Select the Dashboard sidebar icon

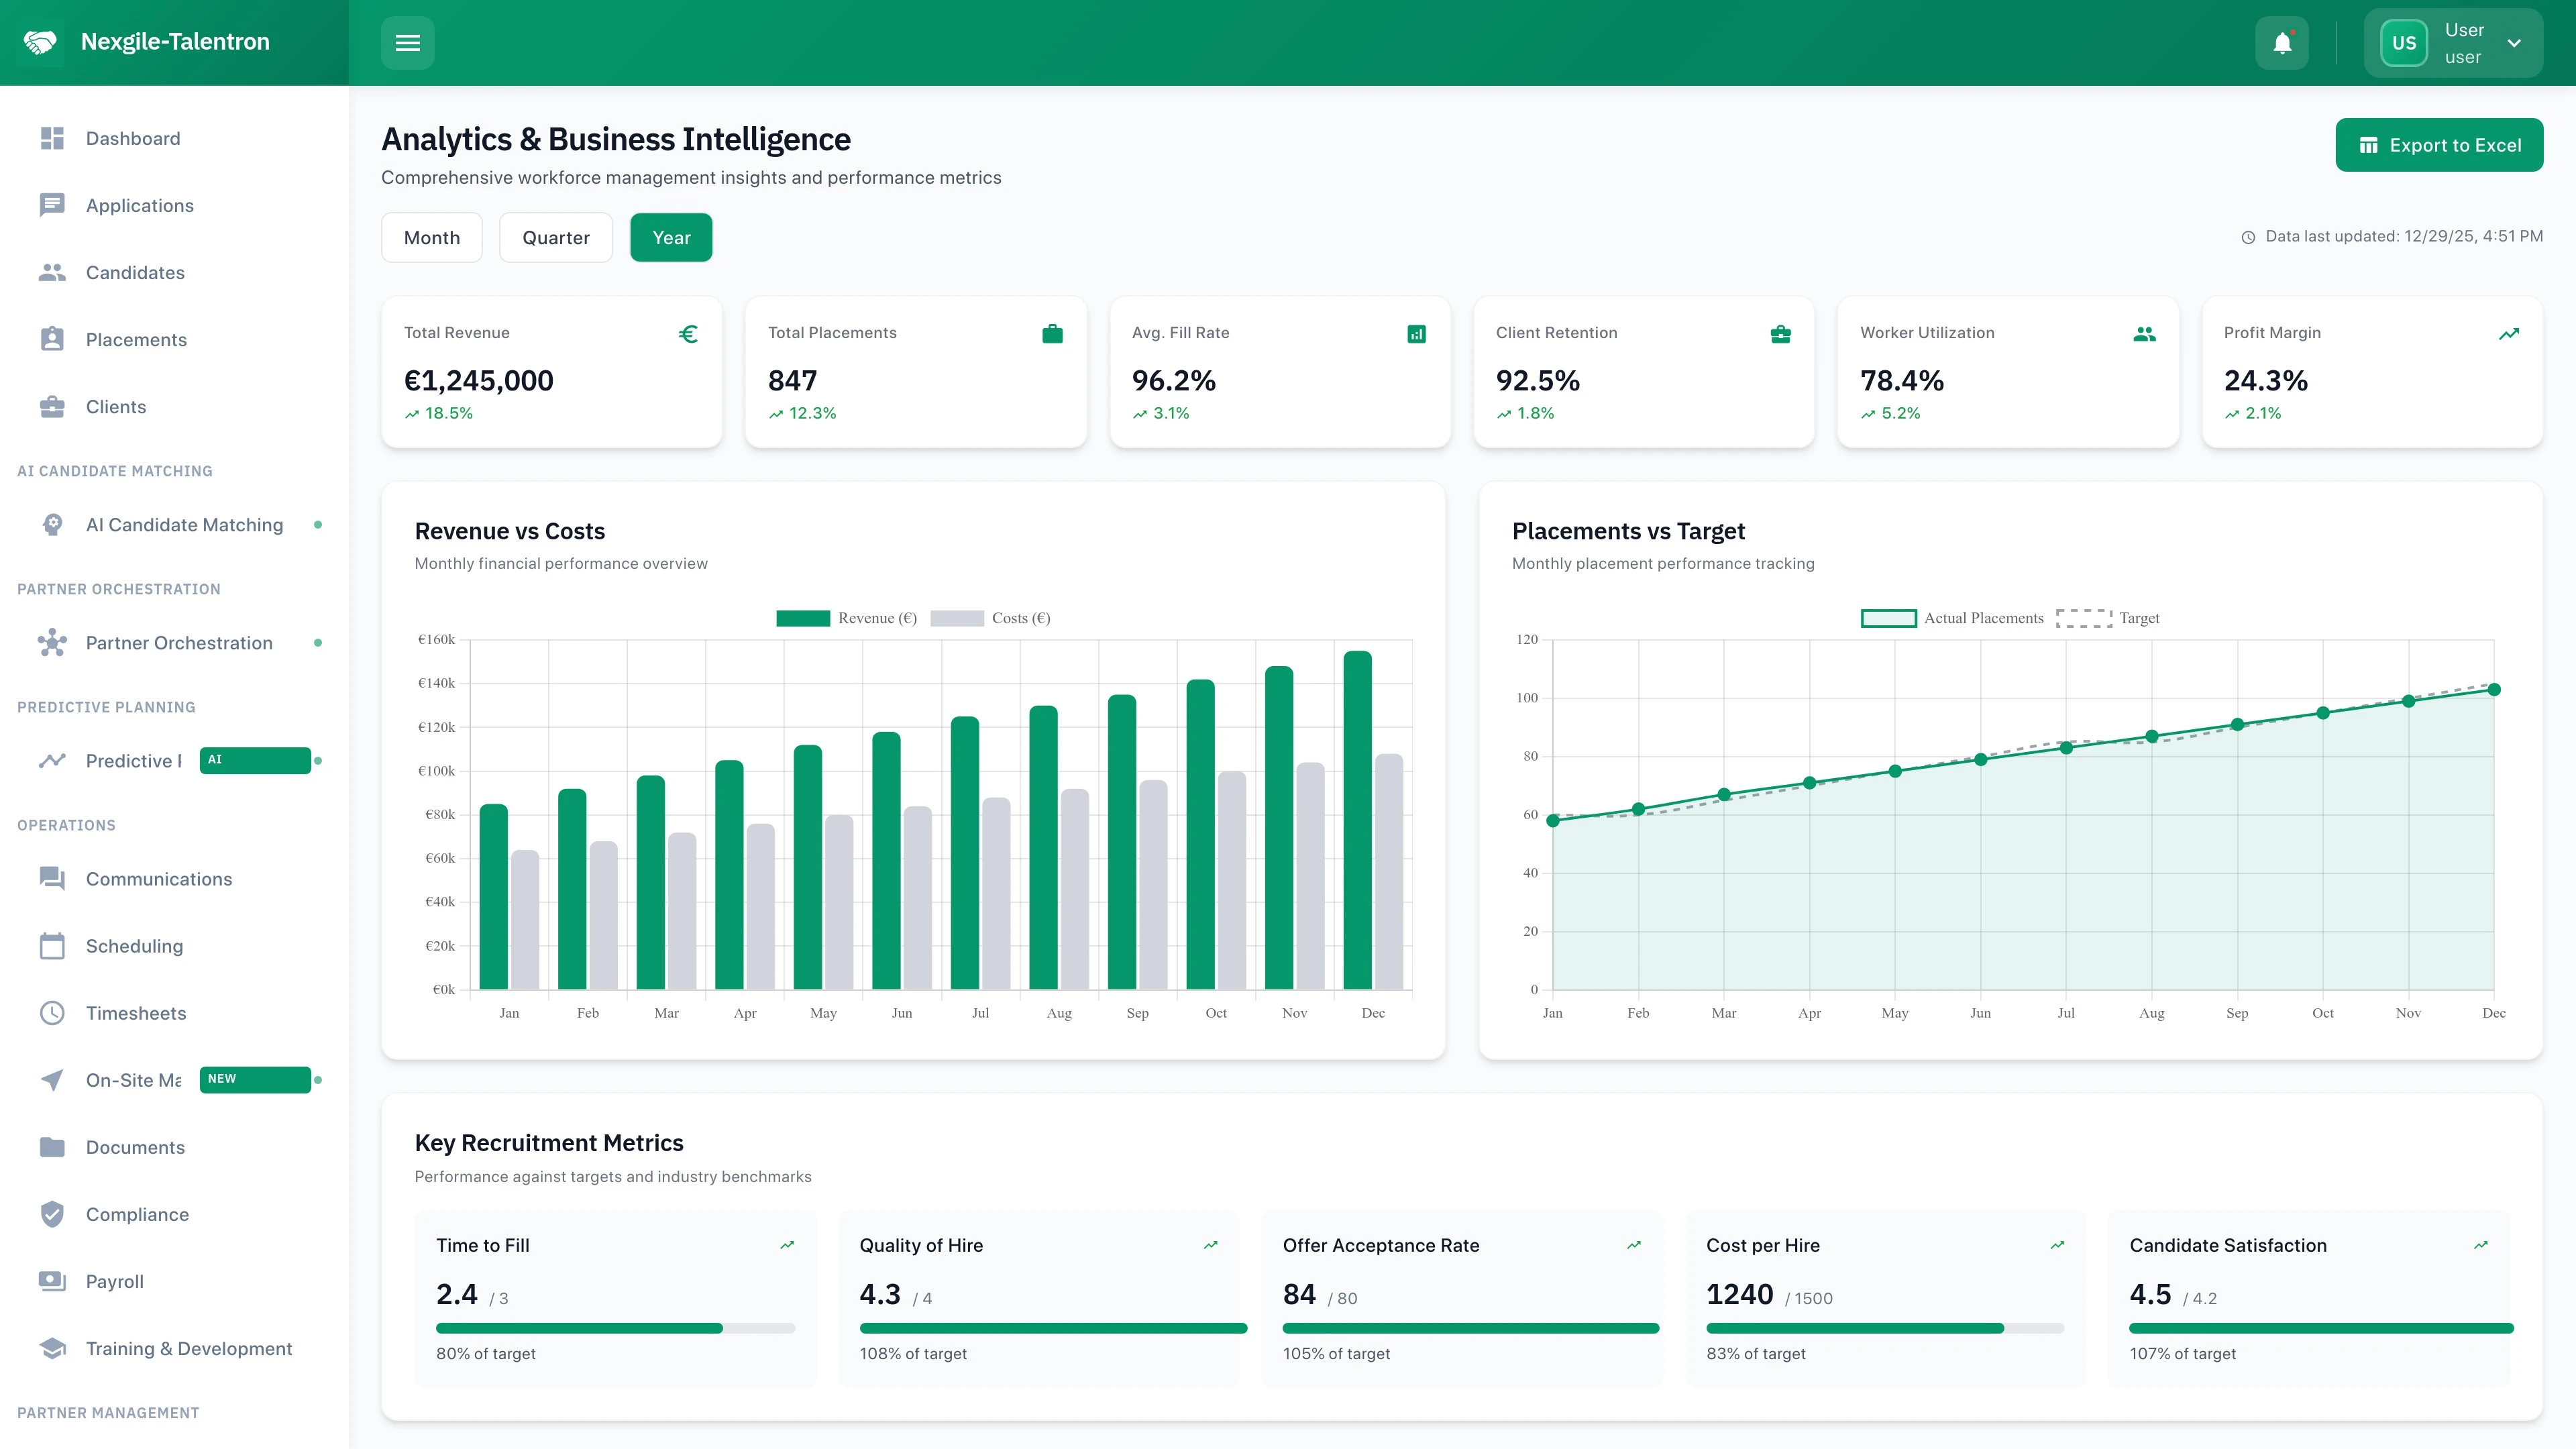tap(52, 138)
